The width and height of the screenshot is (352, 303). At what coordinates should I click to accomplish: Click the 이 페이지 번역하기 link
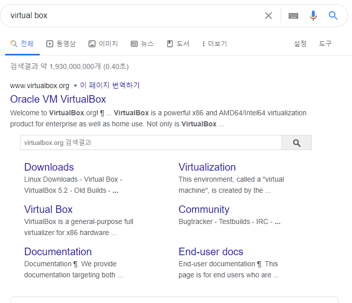[x=110, y=85]
